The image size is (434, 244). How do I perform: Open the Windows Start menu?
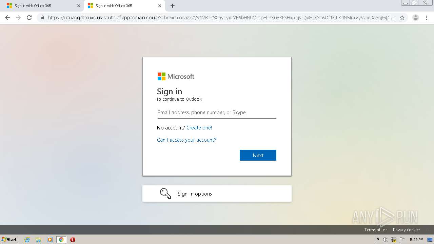tap(9, 239)
